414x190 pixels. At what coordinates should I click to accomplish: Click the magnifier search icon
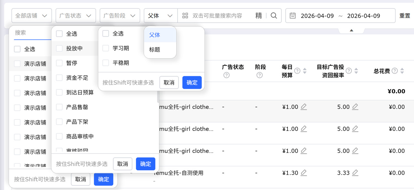(274, 16)
